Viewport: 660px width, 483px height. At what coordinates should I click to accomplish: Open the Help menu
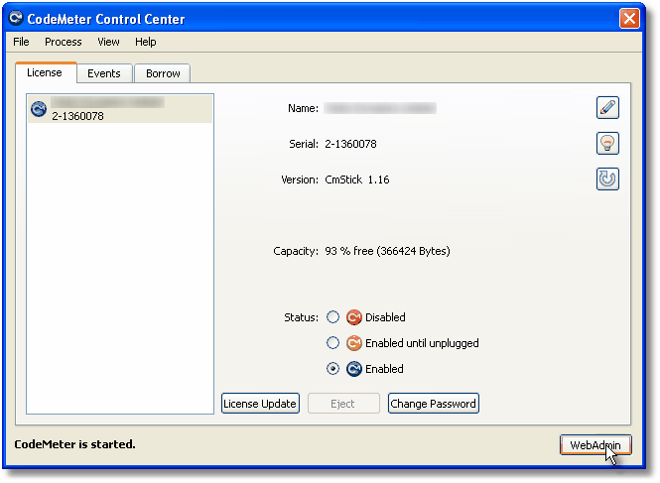[146, 42]
